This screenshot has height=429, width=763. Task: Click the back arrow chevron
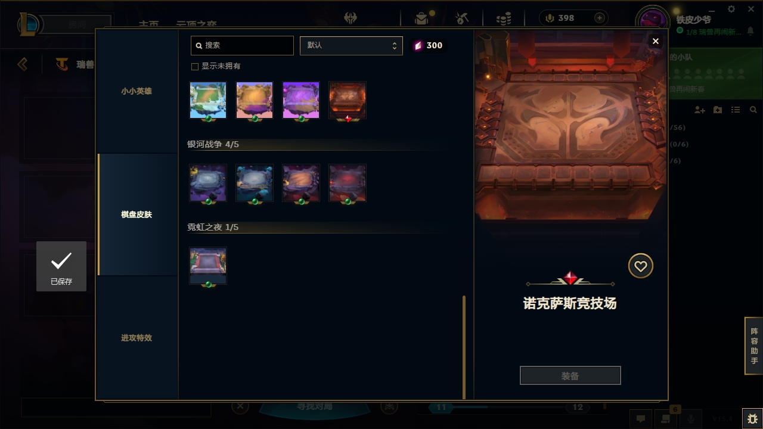23,64
